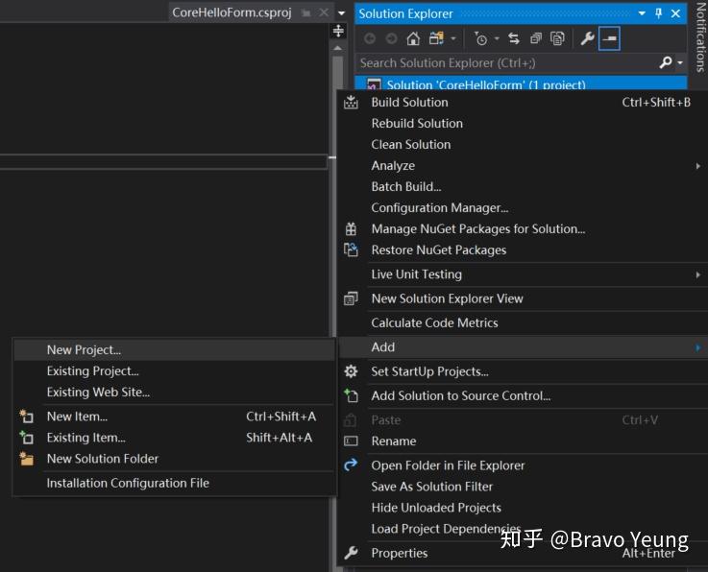Click the Properties wrench icon in context menu
This screenshot has width=708, height=572.
(x=351, y=553)
